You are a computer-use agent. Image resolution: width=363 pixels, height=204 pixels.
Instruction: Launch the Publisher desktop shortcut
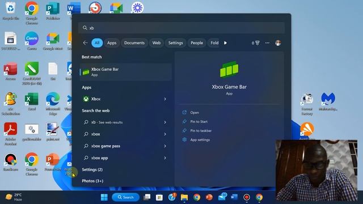pyautogui.click(x=53, y=11)
